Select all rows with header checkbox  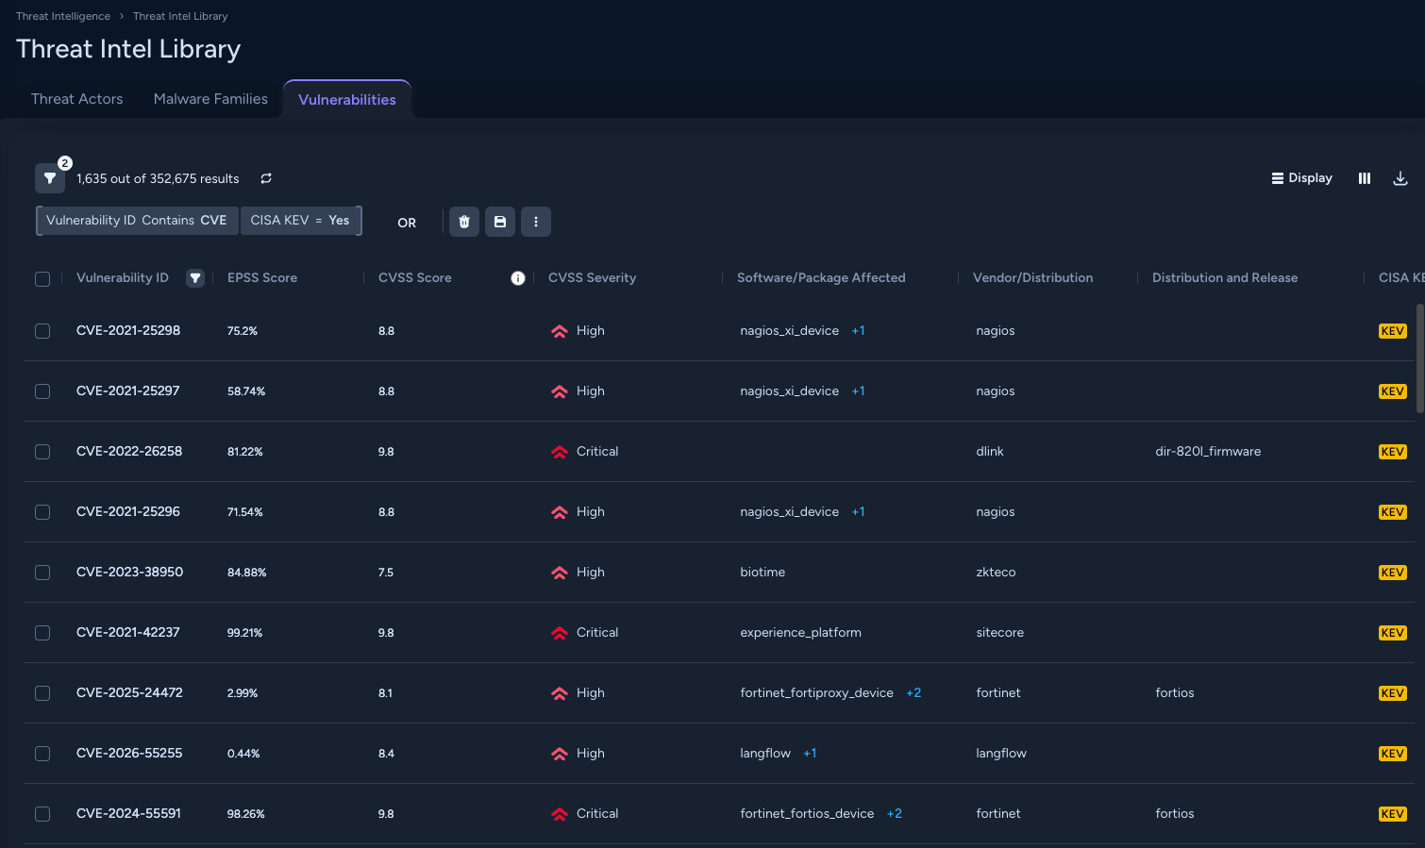[42, 279]
